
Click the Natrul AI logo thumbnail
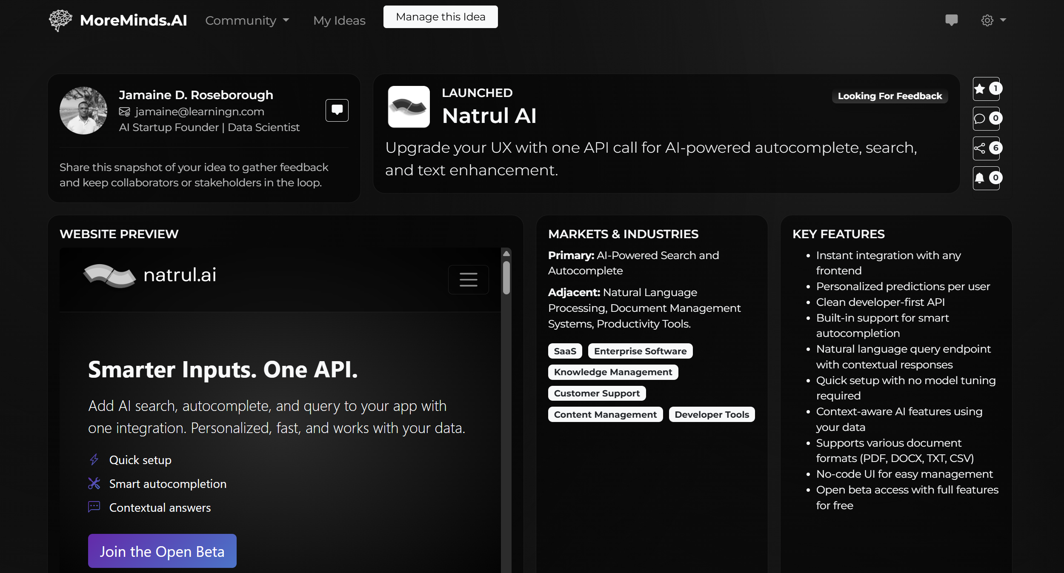409,107
